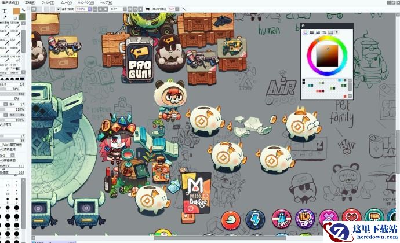Select the dark red swatch in the palette
This screenshot has width=400, height=243.
point(323,91)
